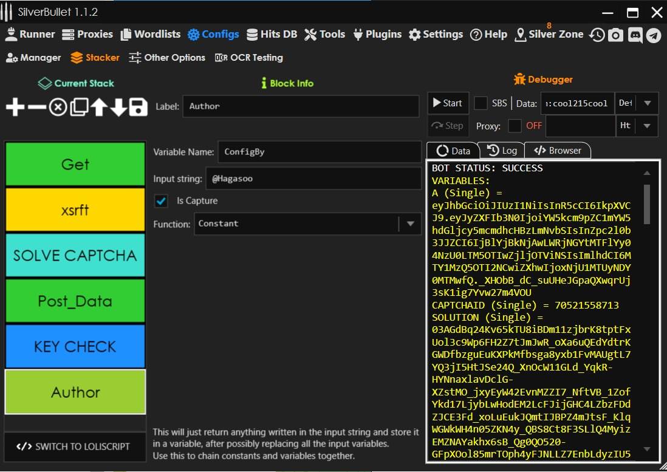
Task: Click SWITCH TO LOLISCRIPT button
Action: point(75,446)
